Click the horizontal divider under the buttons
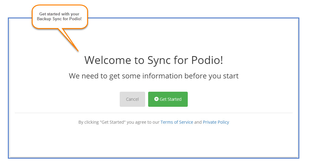Screen dimensions: 309x165 click(x=154, y=113)
